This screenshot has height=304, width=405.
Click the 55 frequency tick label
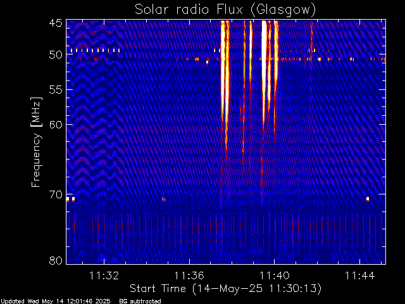(56, 90)
